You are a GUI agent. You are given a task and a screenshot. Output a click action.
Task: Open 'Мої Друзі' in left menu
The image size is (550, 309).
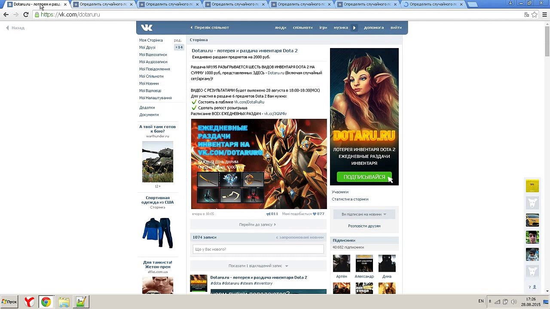[x=147, y=48]
